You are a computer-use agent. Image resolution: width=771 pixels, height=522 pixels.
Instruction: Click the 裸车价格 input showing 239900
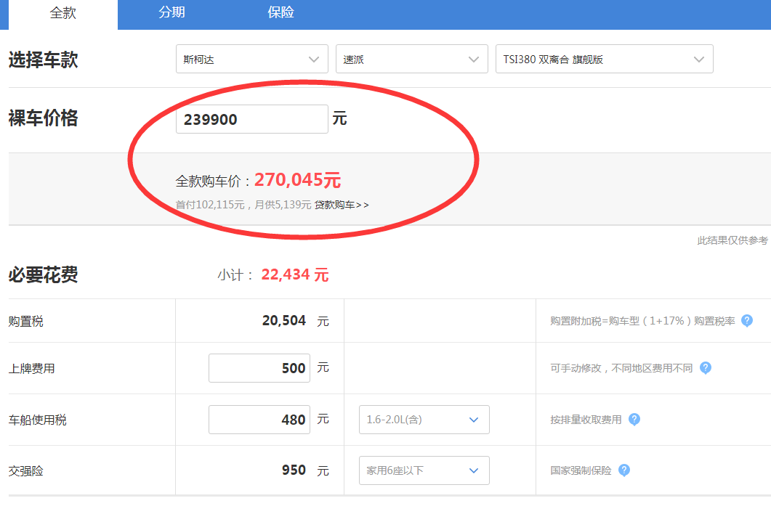coord(251,119)
